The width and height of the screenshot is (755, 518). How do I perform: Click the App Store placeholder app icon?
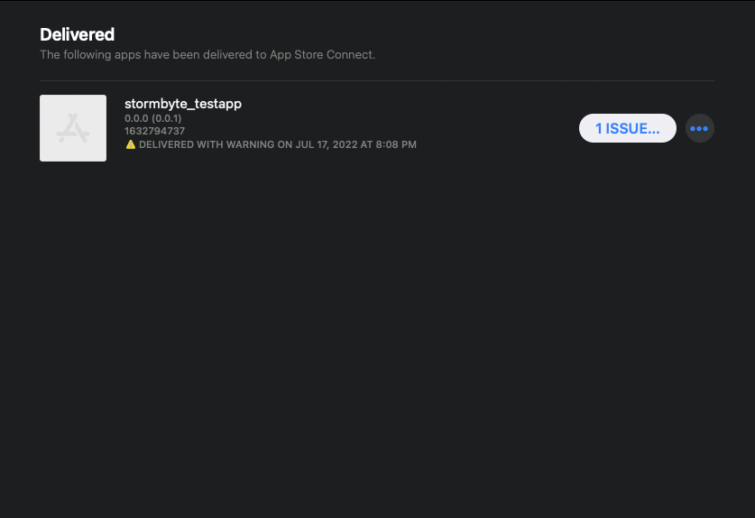tap(72, 128)
